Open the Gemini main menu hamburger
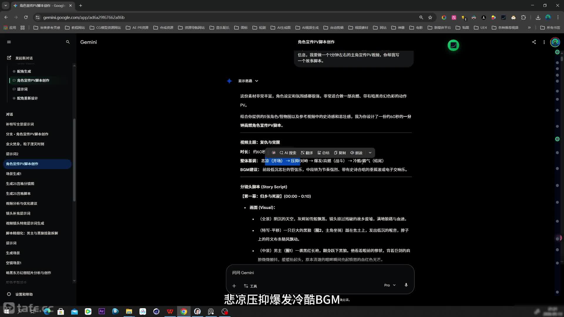 [9, 42]
